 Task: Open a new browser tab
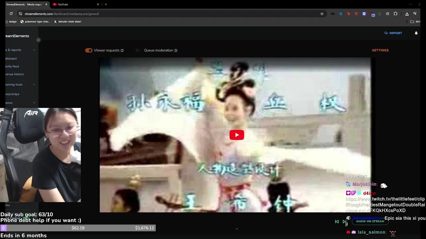pos(106,4)
